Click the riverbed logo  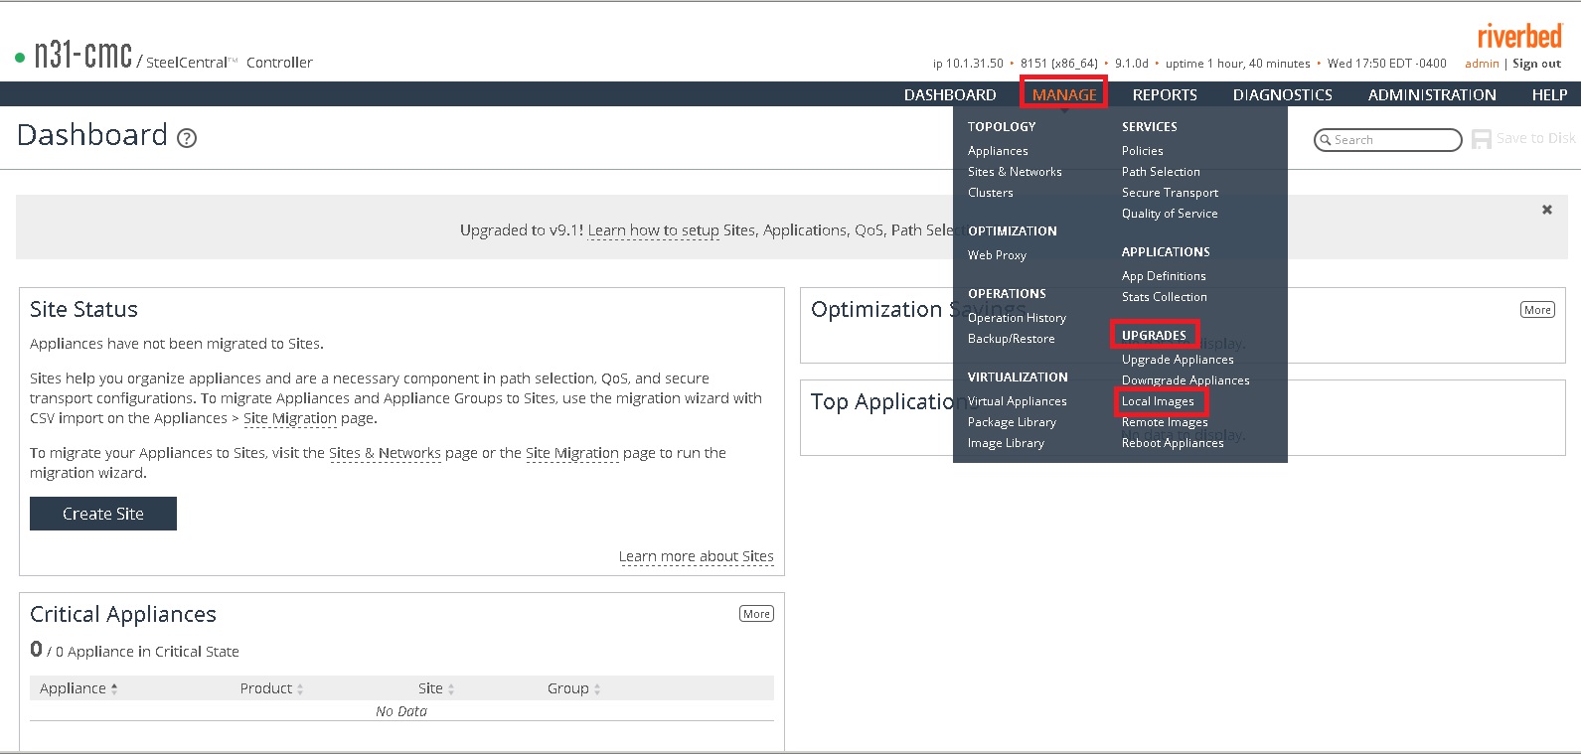(1519, 37)
